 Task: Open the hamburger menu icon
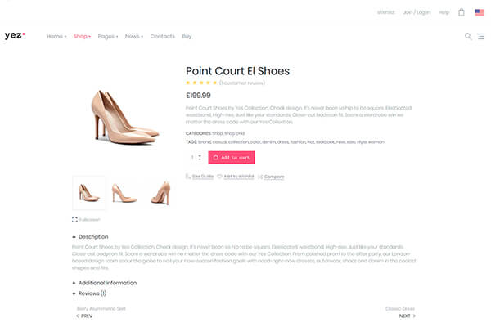click(481, 36)
